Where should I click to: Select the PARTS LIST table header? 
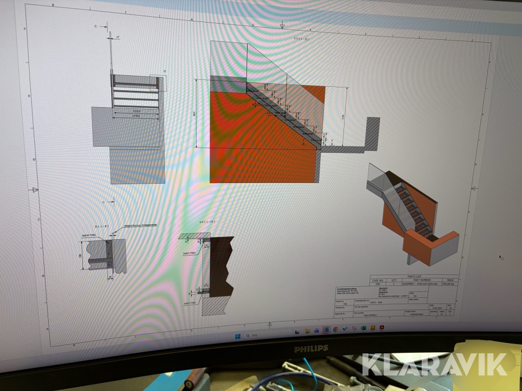tap(415, 276)
